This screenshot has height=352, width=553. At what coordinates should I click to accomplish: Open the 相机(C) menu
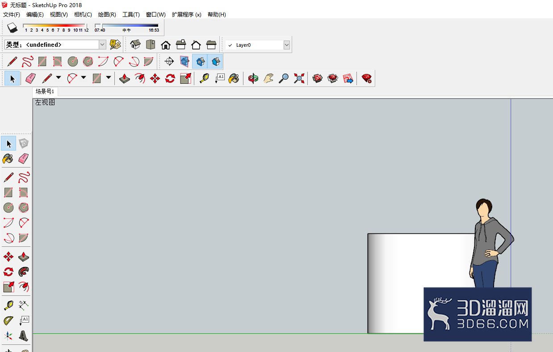coord(83,15)
